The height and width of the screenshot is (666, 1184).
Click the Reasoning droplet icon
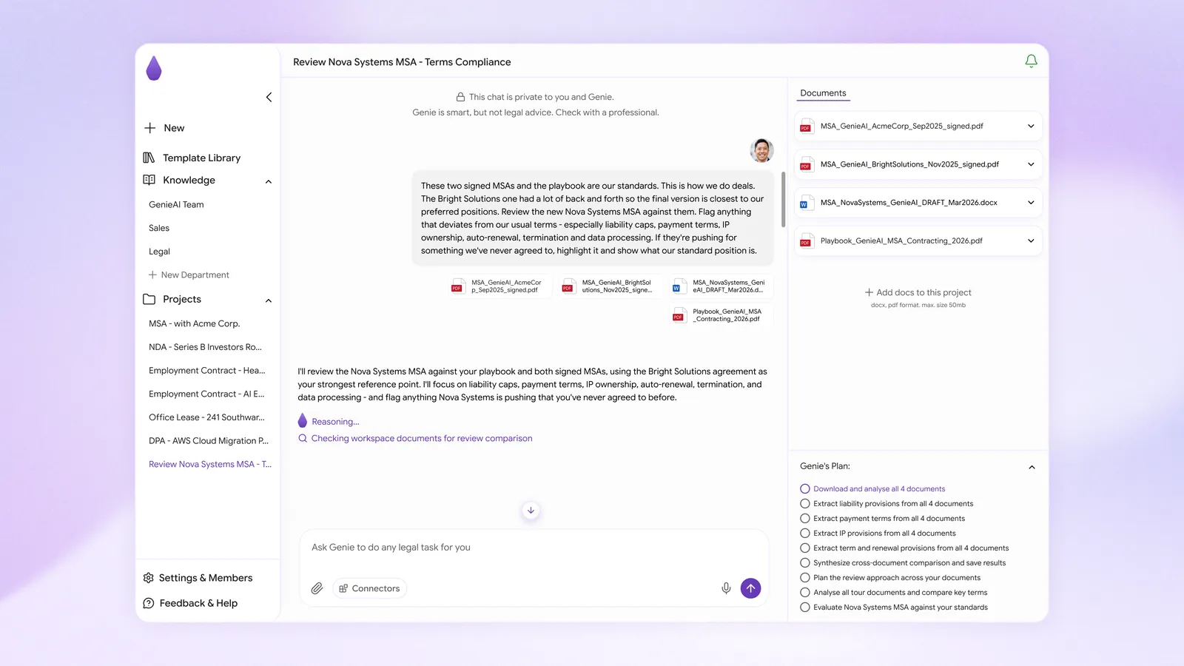[302, 421]
